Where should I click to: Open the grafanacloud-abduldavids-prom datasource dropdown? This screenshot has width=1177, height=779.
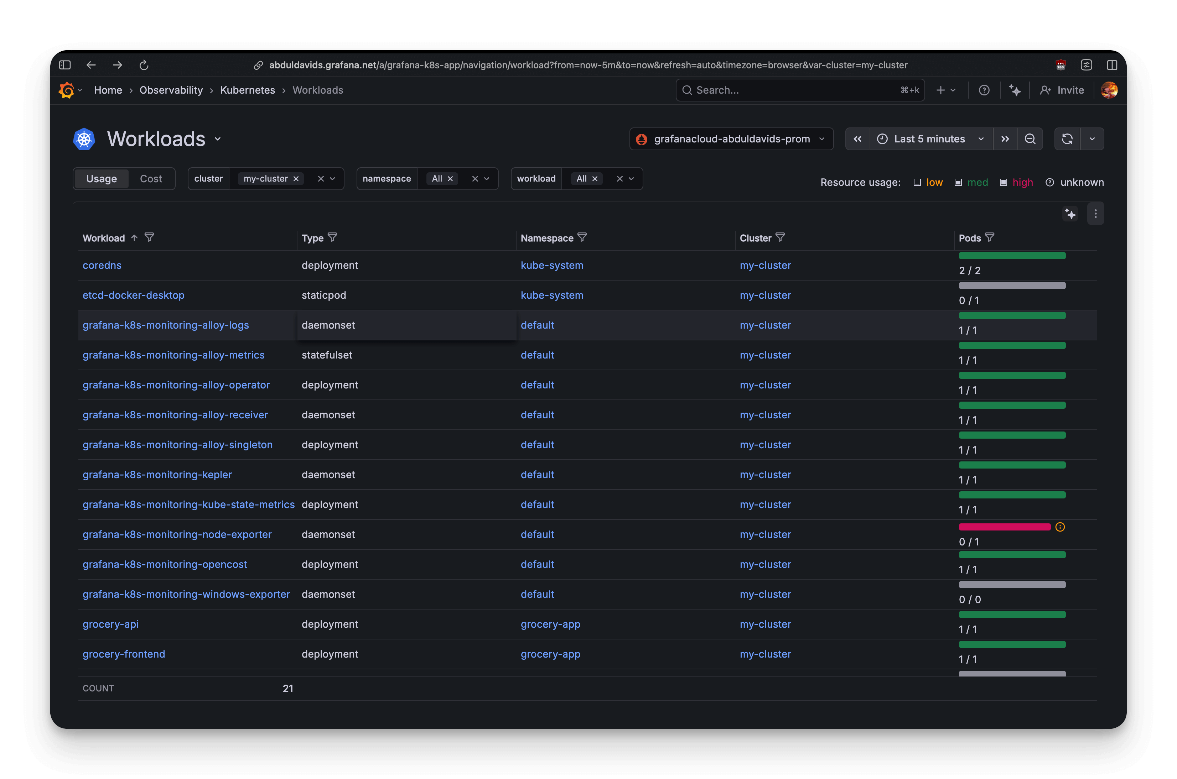click(x=731, y=138)
